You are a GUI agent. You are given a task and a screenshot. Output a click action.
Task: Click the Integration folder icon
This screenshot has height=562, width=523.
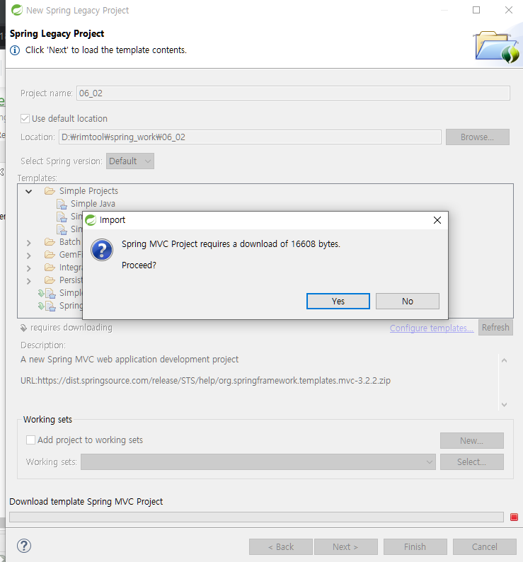50,268
